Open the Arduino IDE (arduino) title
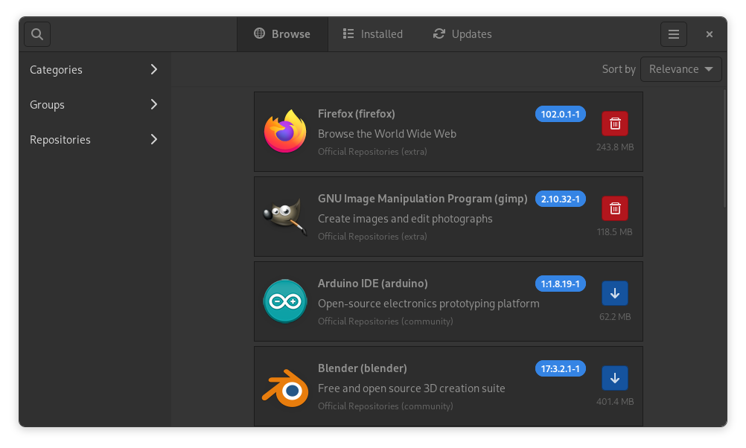Image resolution: width=746 pixels, height=448 pixels. pos(372,284)
